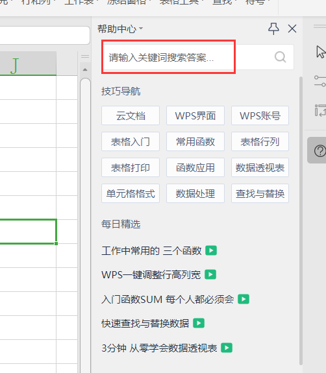Close the 帮助中心 panel
This screenshot has height=373, width=326.
pos(292,29)
